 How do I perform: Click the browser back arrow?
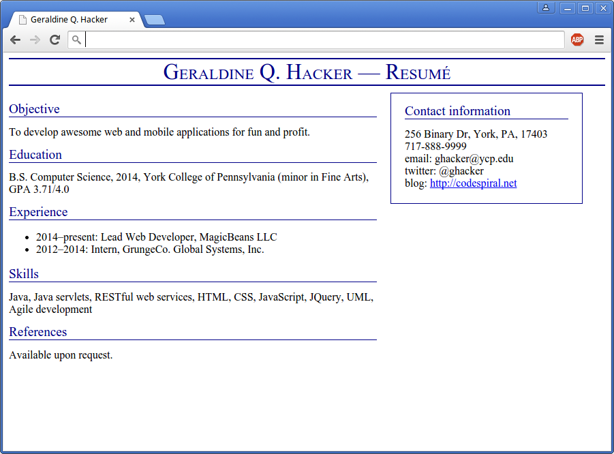tap(15, 40)
